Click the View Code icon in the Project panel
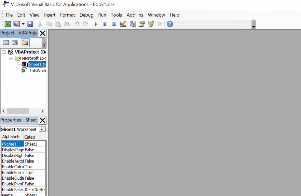 coord(6,43)
